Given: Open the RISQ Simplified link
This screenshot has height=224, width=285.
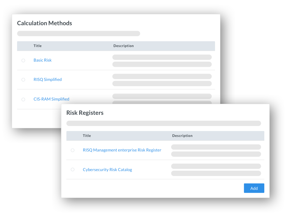Looking at the screenshot, I should click(48, 80).
